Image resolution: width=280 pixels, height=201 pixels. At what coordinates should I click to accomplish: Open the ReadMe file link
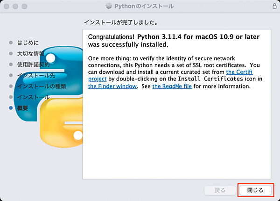pos(172,86)
